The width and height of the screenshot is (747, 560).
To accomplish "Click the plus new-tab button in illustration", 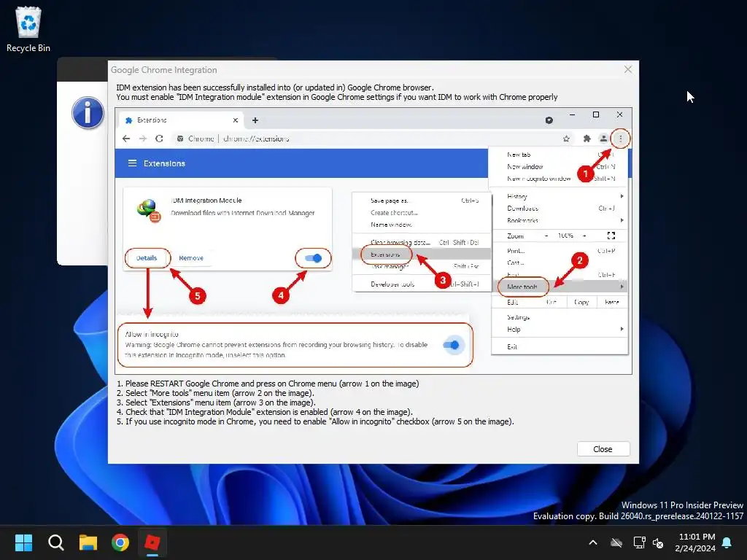I will (x=255, y=120).
